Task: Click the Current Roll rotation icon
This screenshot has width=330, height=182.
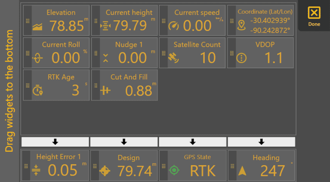Action: (38, 58)
